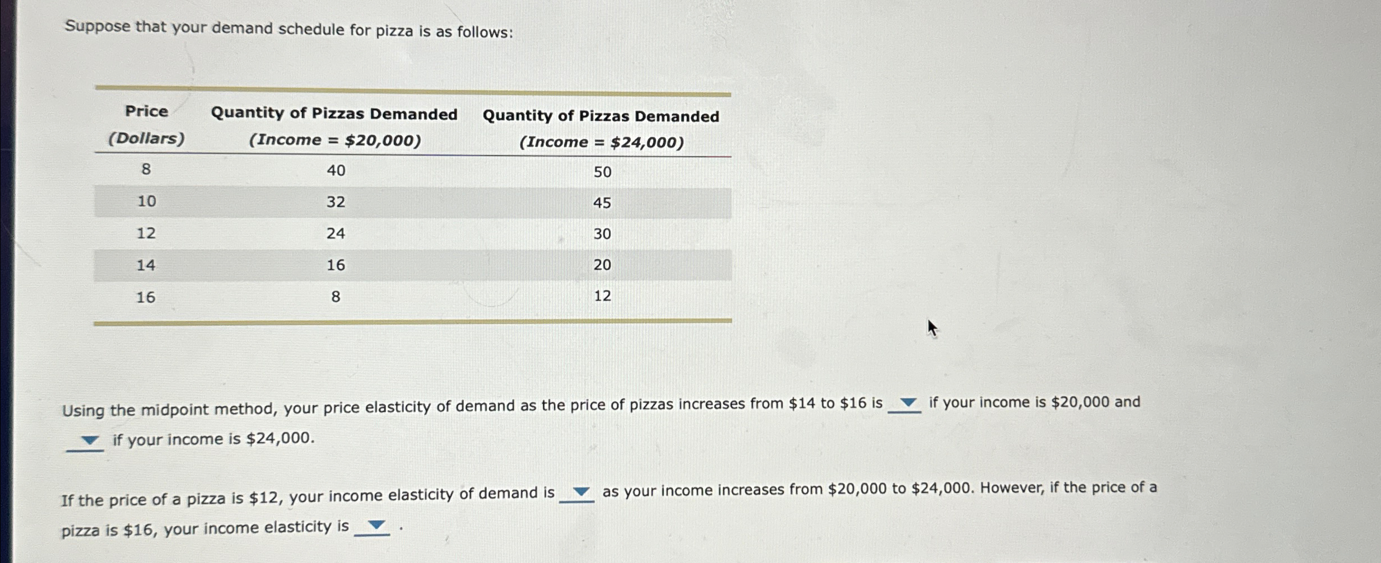Click the quantity value 40 in the table

click(336, 171)
